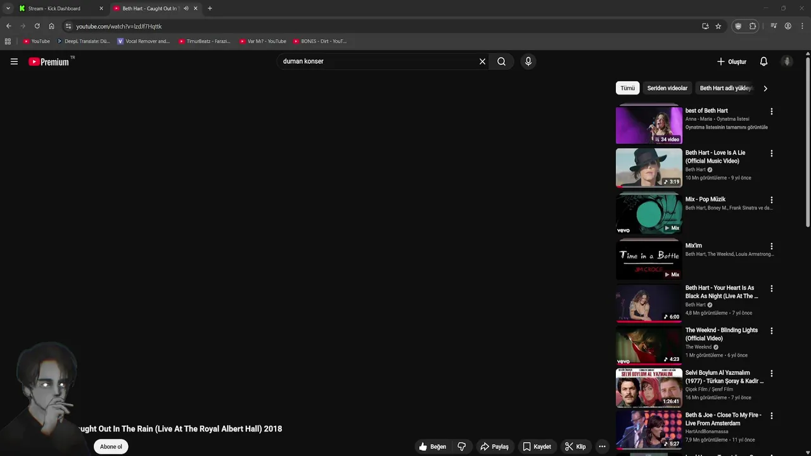Close the Kick Dashboard tab
The image size is (811, 456).
coord(101,8)
